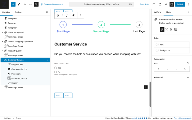The image size is (192, 120).
Task: Expand the Advanced panel
Action: point(172,77)
